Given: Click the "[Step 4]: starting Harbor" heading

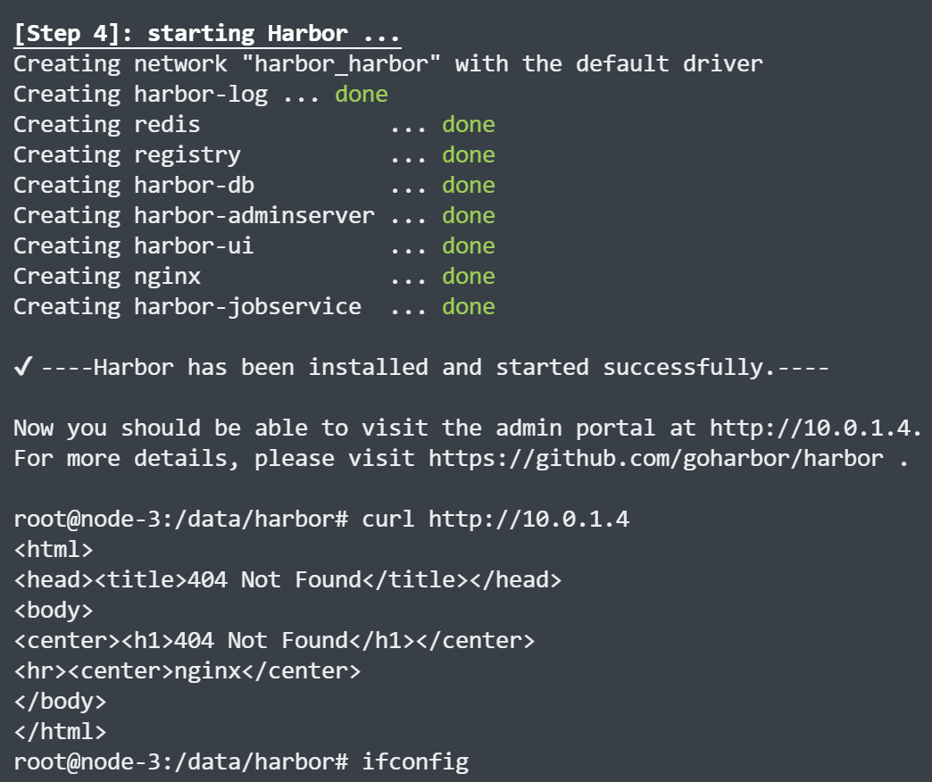Looking at the screenshot, I should point(207,35).
